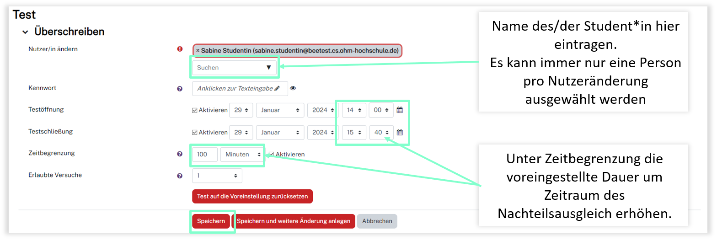Viewport: 717px width, 241px height.
Task: Click help icon next to Kennwort
Action: pos(180,89)
